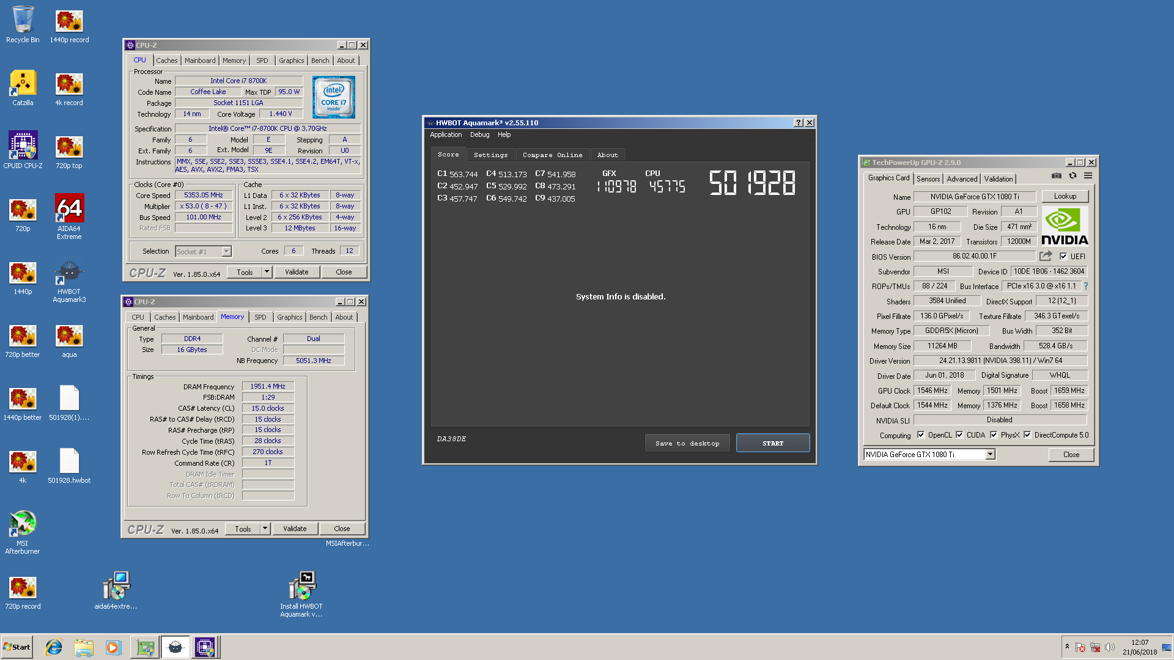Switch to the Aquamark taskbar button
Image resolution: width=1174 pixels, height=660 pixels.
pyautogui.click(x=175, y=647)
